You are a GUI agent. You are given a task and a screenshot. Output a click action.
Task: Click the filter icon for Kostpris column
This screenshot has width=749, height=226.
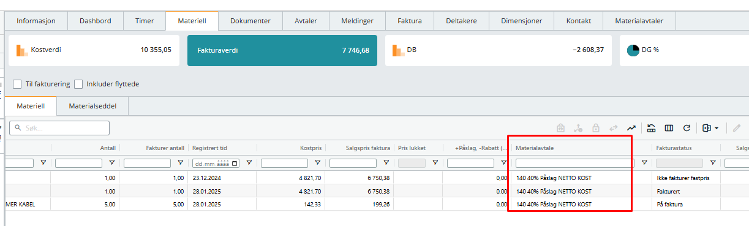pyautogui.click(x=317, y=163)
